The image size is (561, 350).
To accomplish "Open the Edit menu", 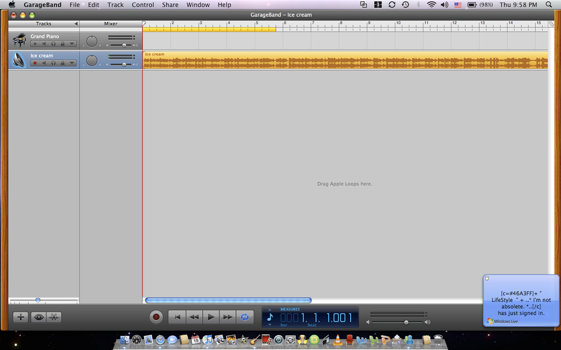I will (94, 4).
